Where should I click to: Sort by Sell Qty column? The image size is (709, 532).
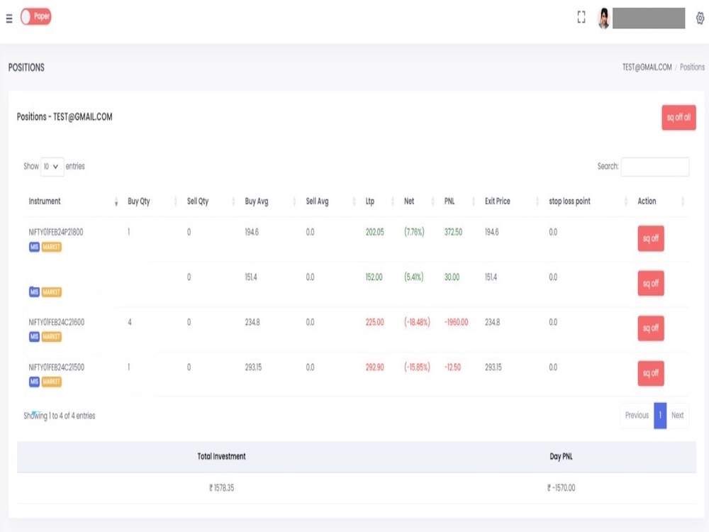(x=211, y=201)
